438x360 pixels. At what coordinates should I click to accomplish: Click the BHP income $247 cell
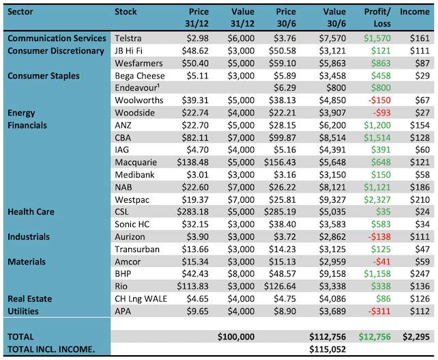[x=423, y=274]
